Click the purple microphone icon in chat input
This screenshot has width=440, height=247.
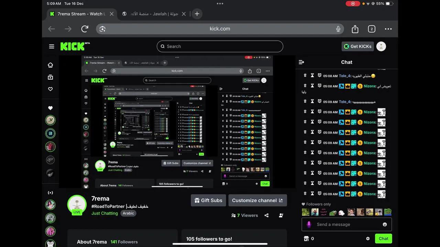(309, 224)
